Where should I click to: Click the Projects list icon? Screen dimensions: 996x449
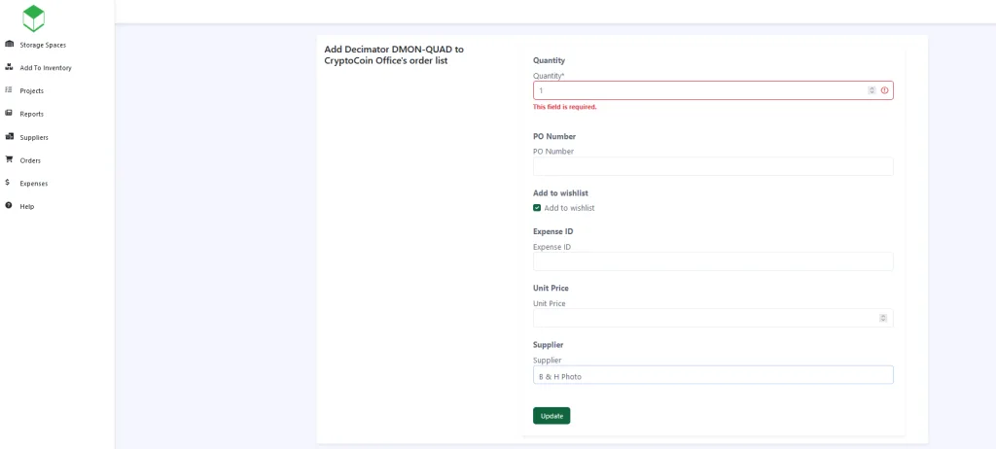coord(9,90)
